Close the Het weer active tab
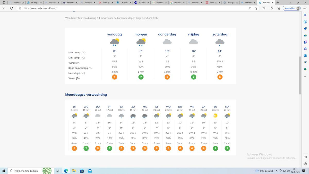Viewport: 309px width, 174px height. 272,3
